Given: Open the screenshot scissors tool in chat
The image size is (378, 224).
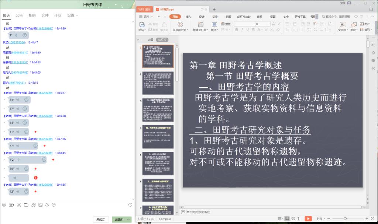Looking at the screenshot, I should tap(19, 205).
